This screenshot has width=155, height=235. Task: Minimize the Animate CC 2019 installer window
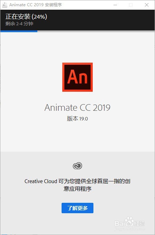[115, 5]
